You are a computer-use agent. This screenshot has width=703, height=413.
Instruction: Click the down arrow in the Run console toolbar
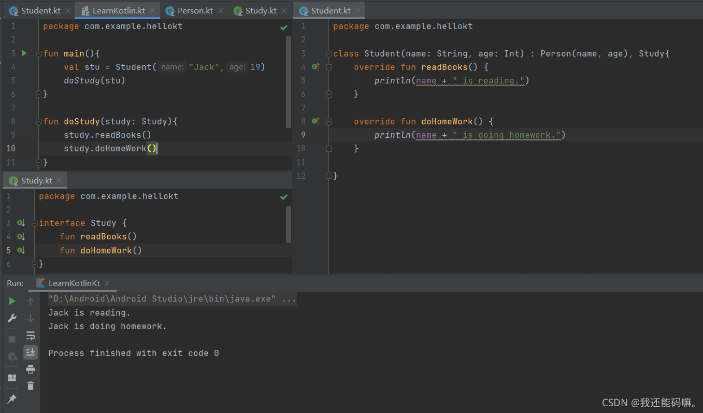coord(31,318)
